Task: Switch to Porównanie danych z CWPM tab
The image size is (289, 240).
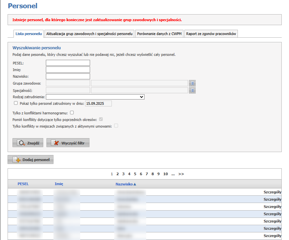Action: (x=159, y=33)
